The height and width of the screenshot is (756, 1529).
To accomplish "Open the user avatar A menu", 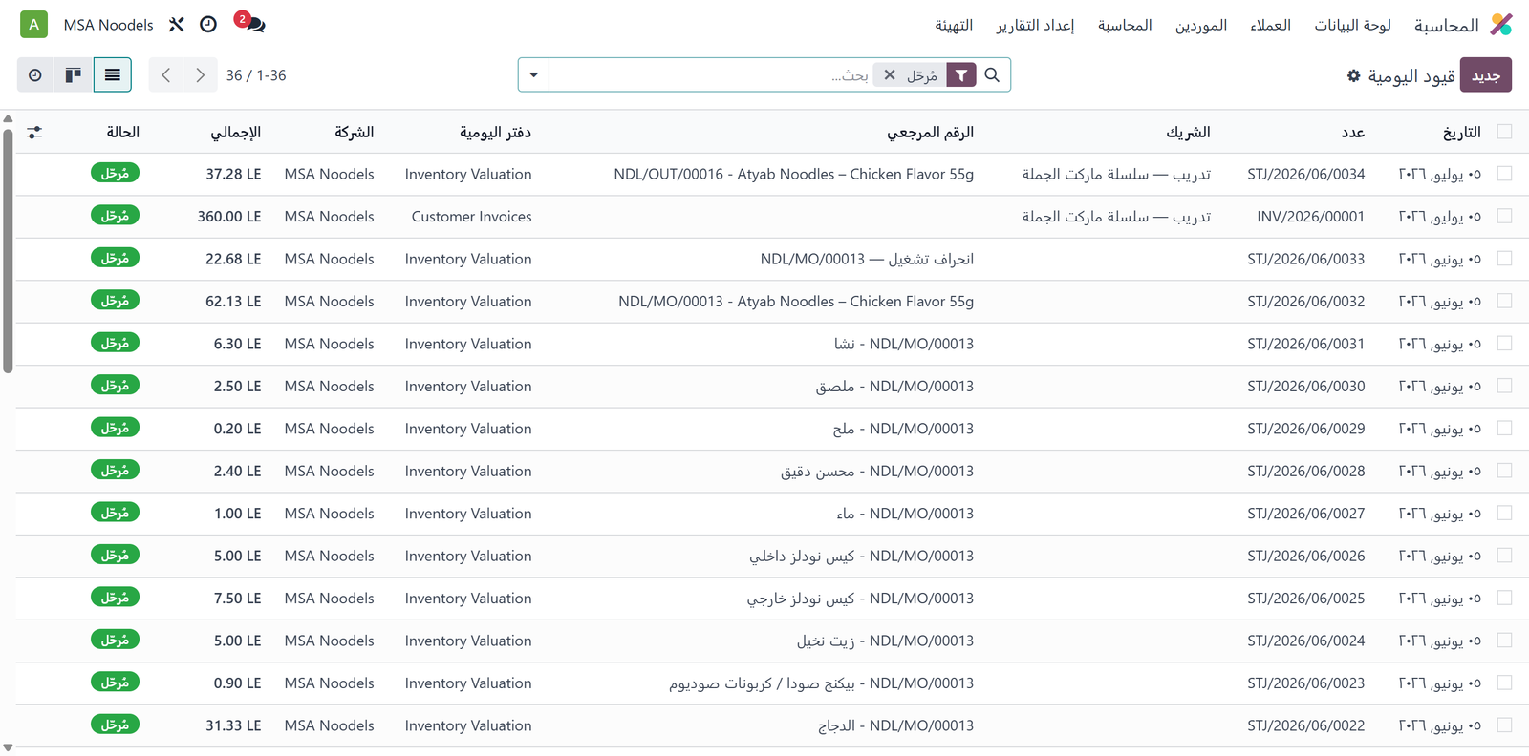I will tap(34, 25).
